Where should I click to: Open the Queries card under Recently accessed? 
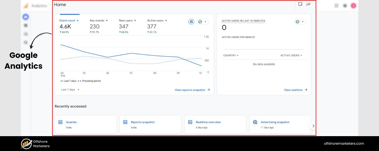pyautogui.click(x=85, y=124)
